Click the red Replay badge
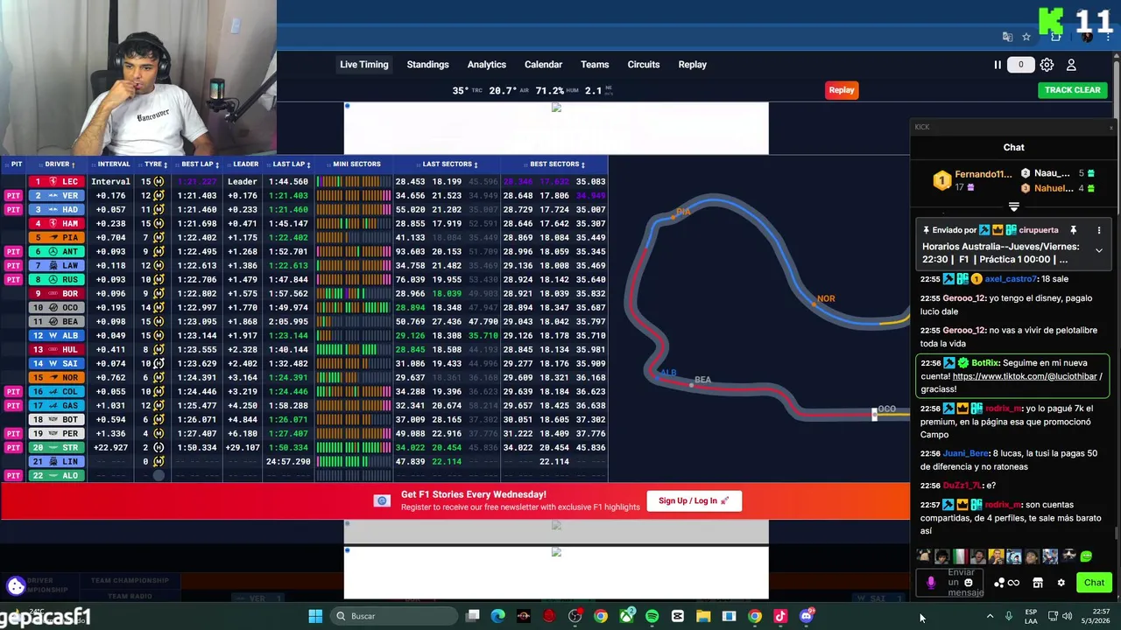1121x630 pixels. click(842, 90)
